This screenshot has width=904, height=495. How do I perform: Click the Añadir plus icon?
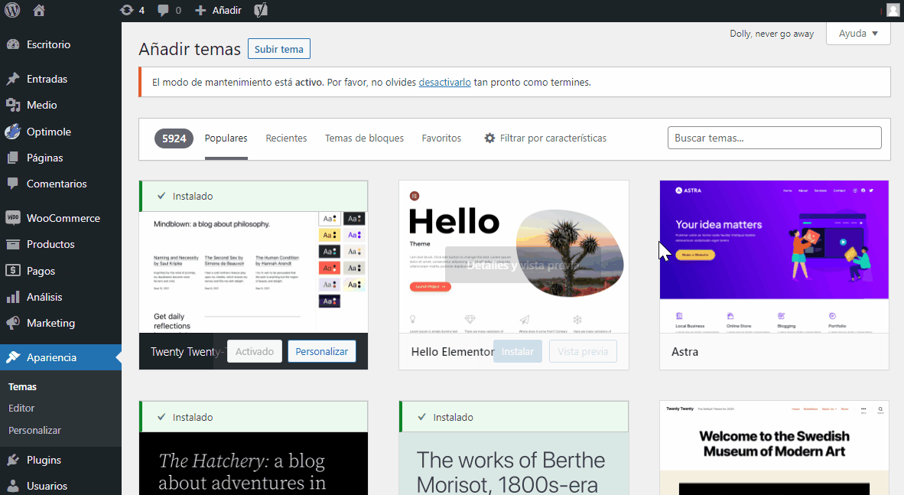coord(200,11)
